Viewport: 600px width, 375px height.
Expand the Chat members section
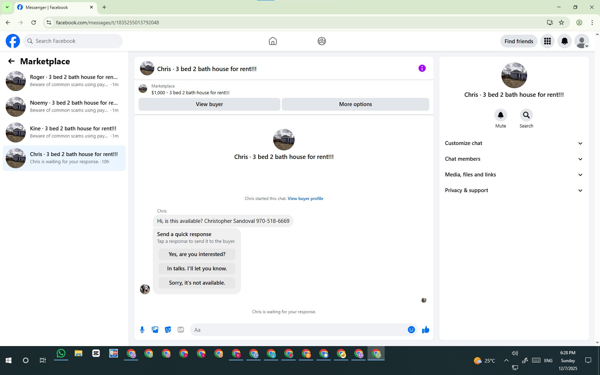click(514, 159)
